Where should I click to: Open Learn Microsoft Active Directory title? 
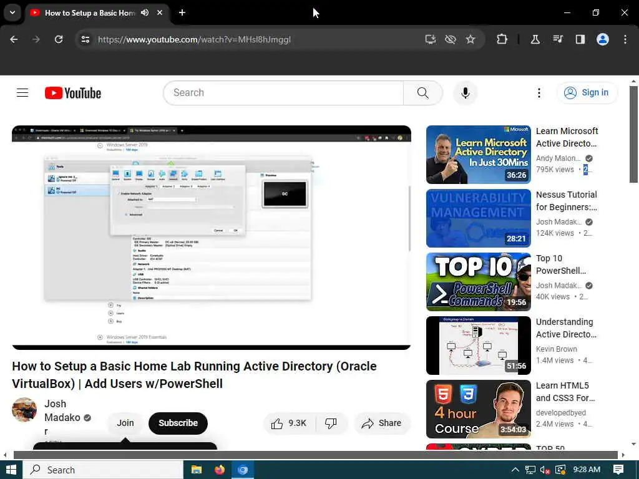tap(567, 137)
